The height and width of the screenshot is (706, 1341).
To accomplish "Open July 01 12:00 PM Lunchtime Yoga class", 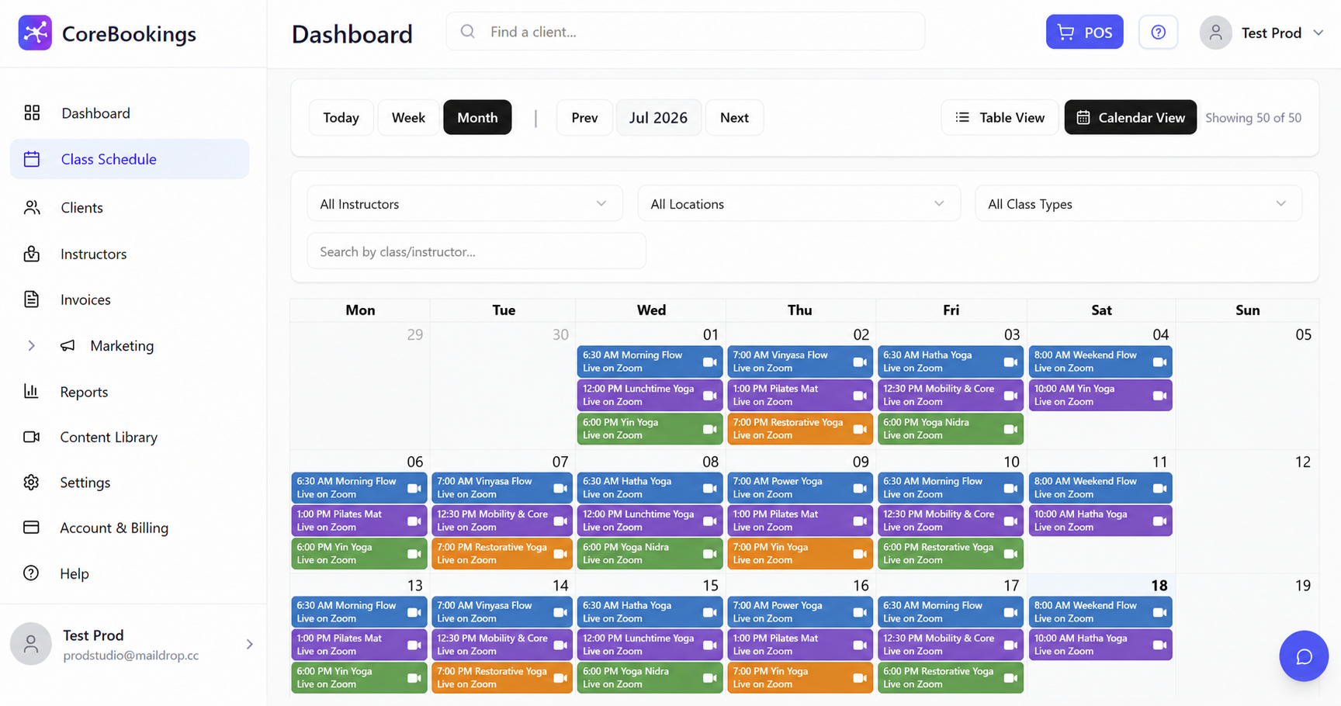I will [x=650, y=395].
